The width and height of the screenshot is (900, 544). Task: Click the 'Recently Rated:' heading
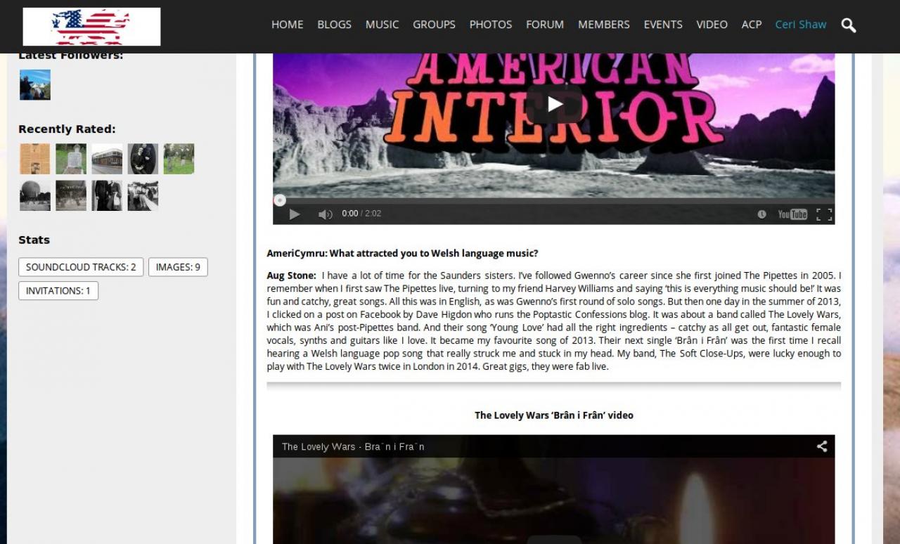click(67, 129)
